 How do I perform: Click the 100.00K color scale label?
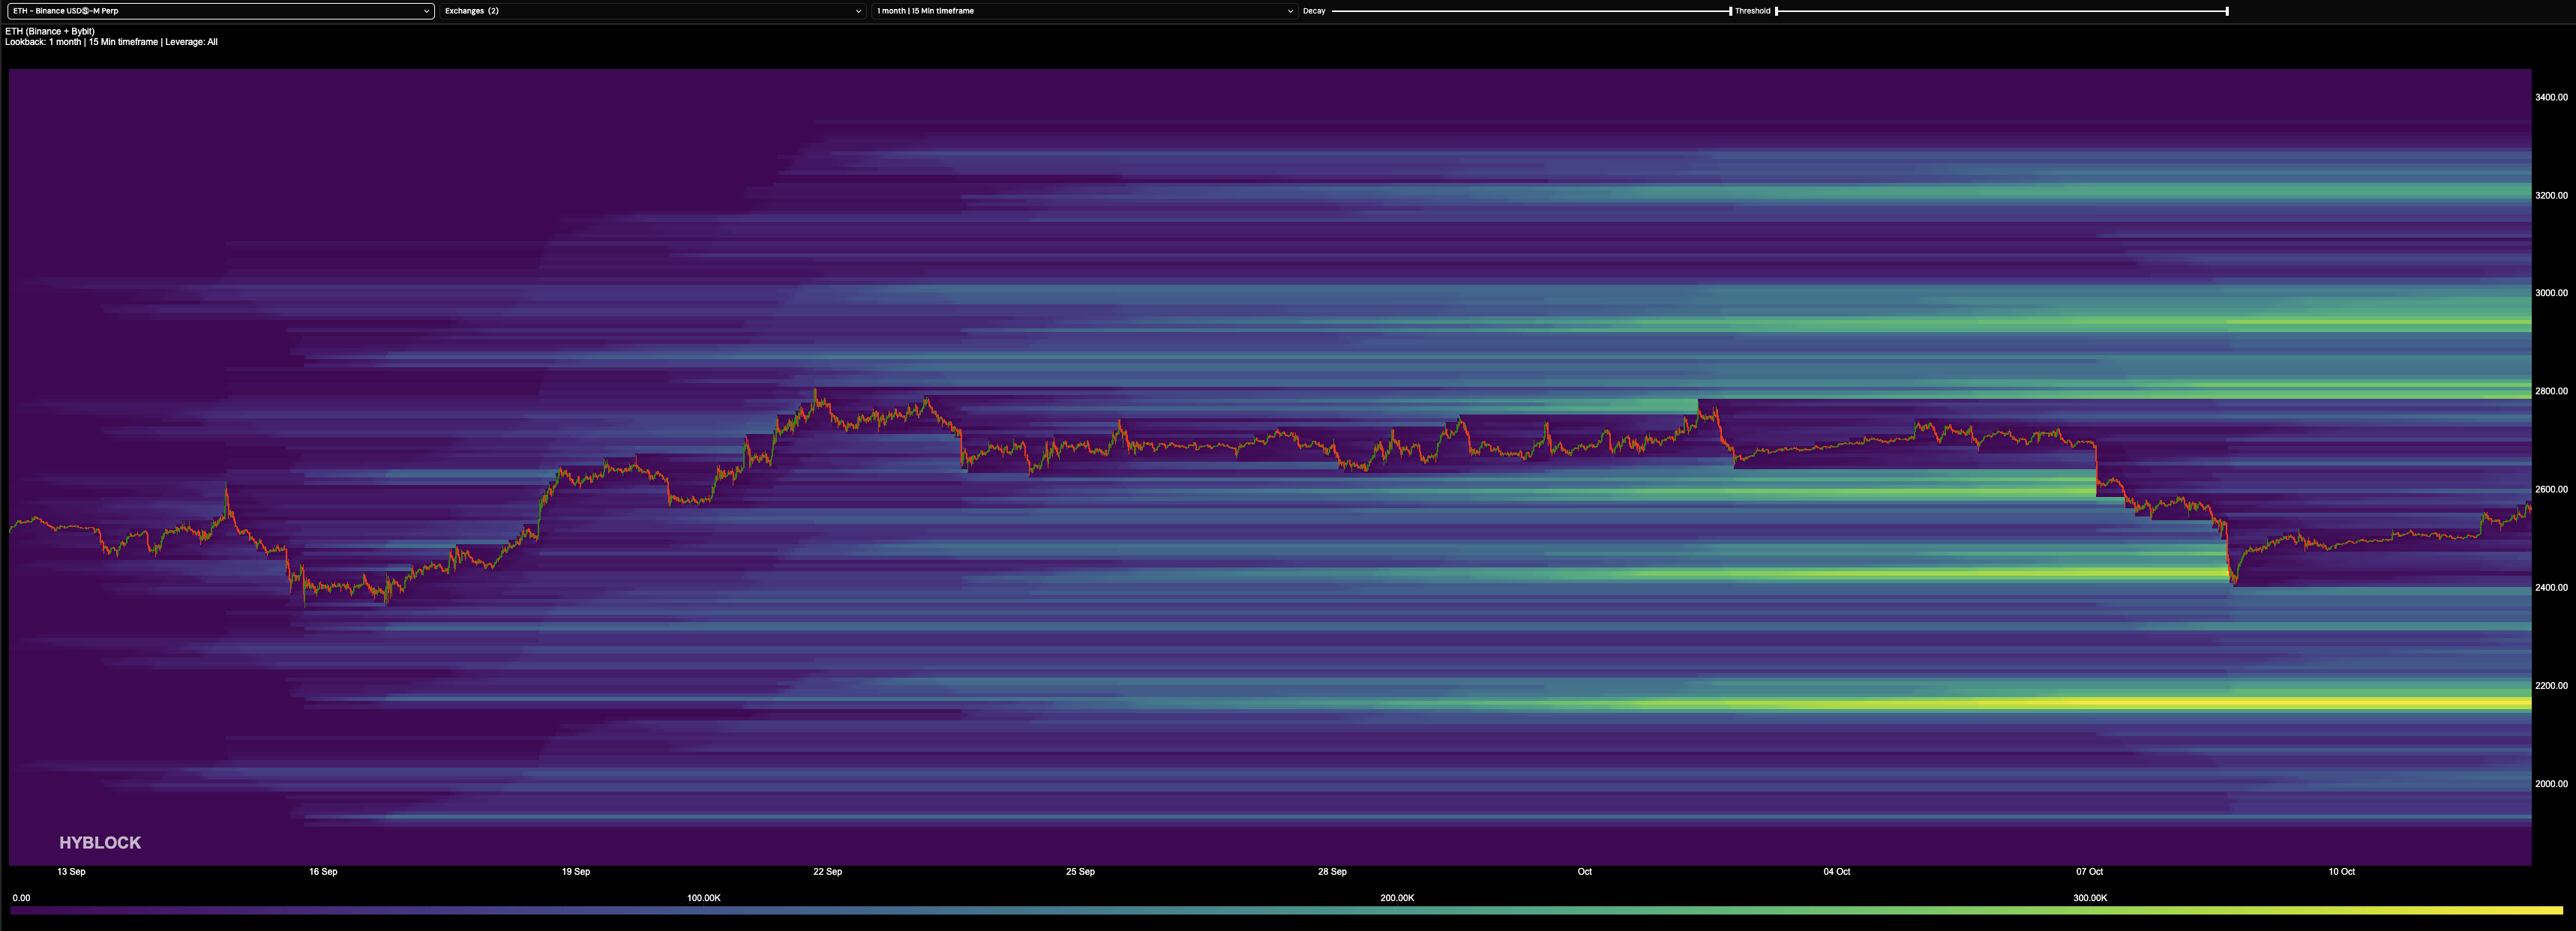[704, 898]
